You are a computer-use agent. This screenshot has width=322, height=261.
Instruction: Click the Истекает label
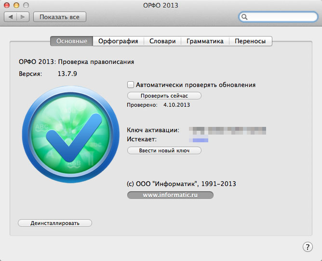point(142,139)
